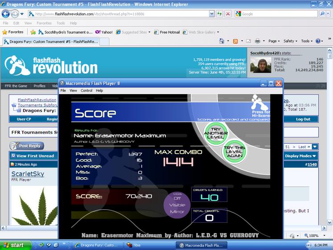Toggle the View First Unread checkbox
Screen dimensions: 333x250
(x=13, y=155)
